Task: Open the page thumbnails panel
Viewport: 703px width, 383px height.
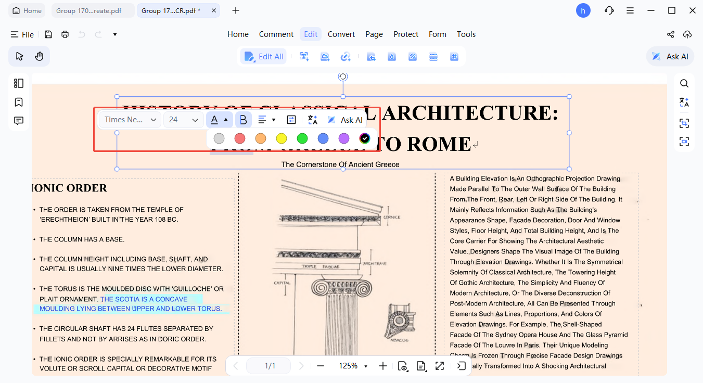Action: point(18,83)
